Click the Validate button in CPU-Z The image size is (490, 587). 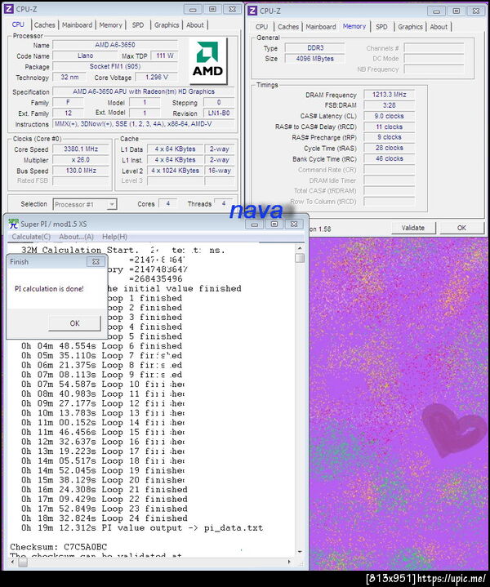point(413,228)
